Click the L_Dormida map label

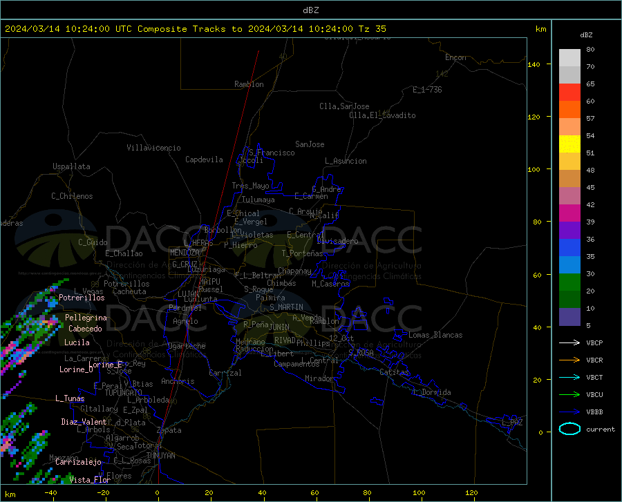432,392
